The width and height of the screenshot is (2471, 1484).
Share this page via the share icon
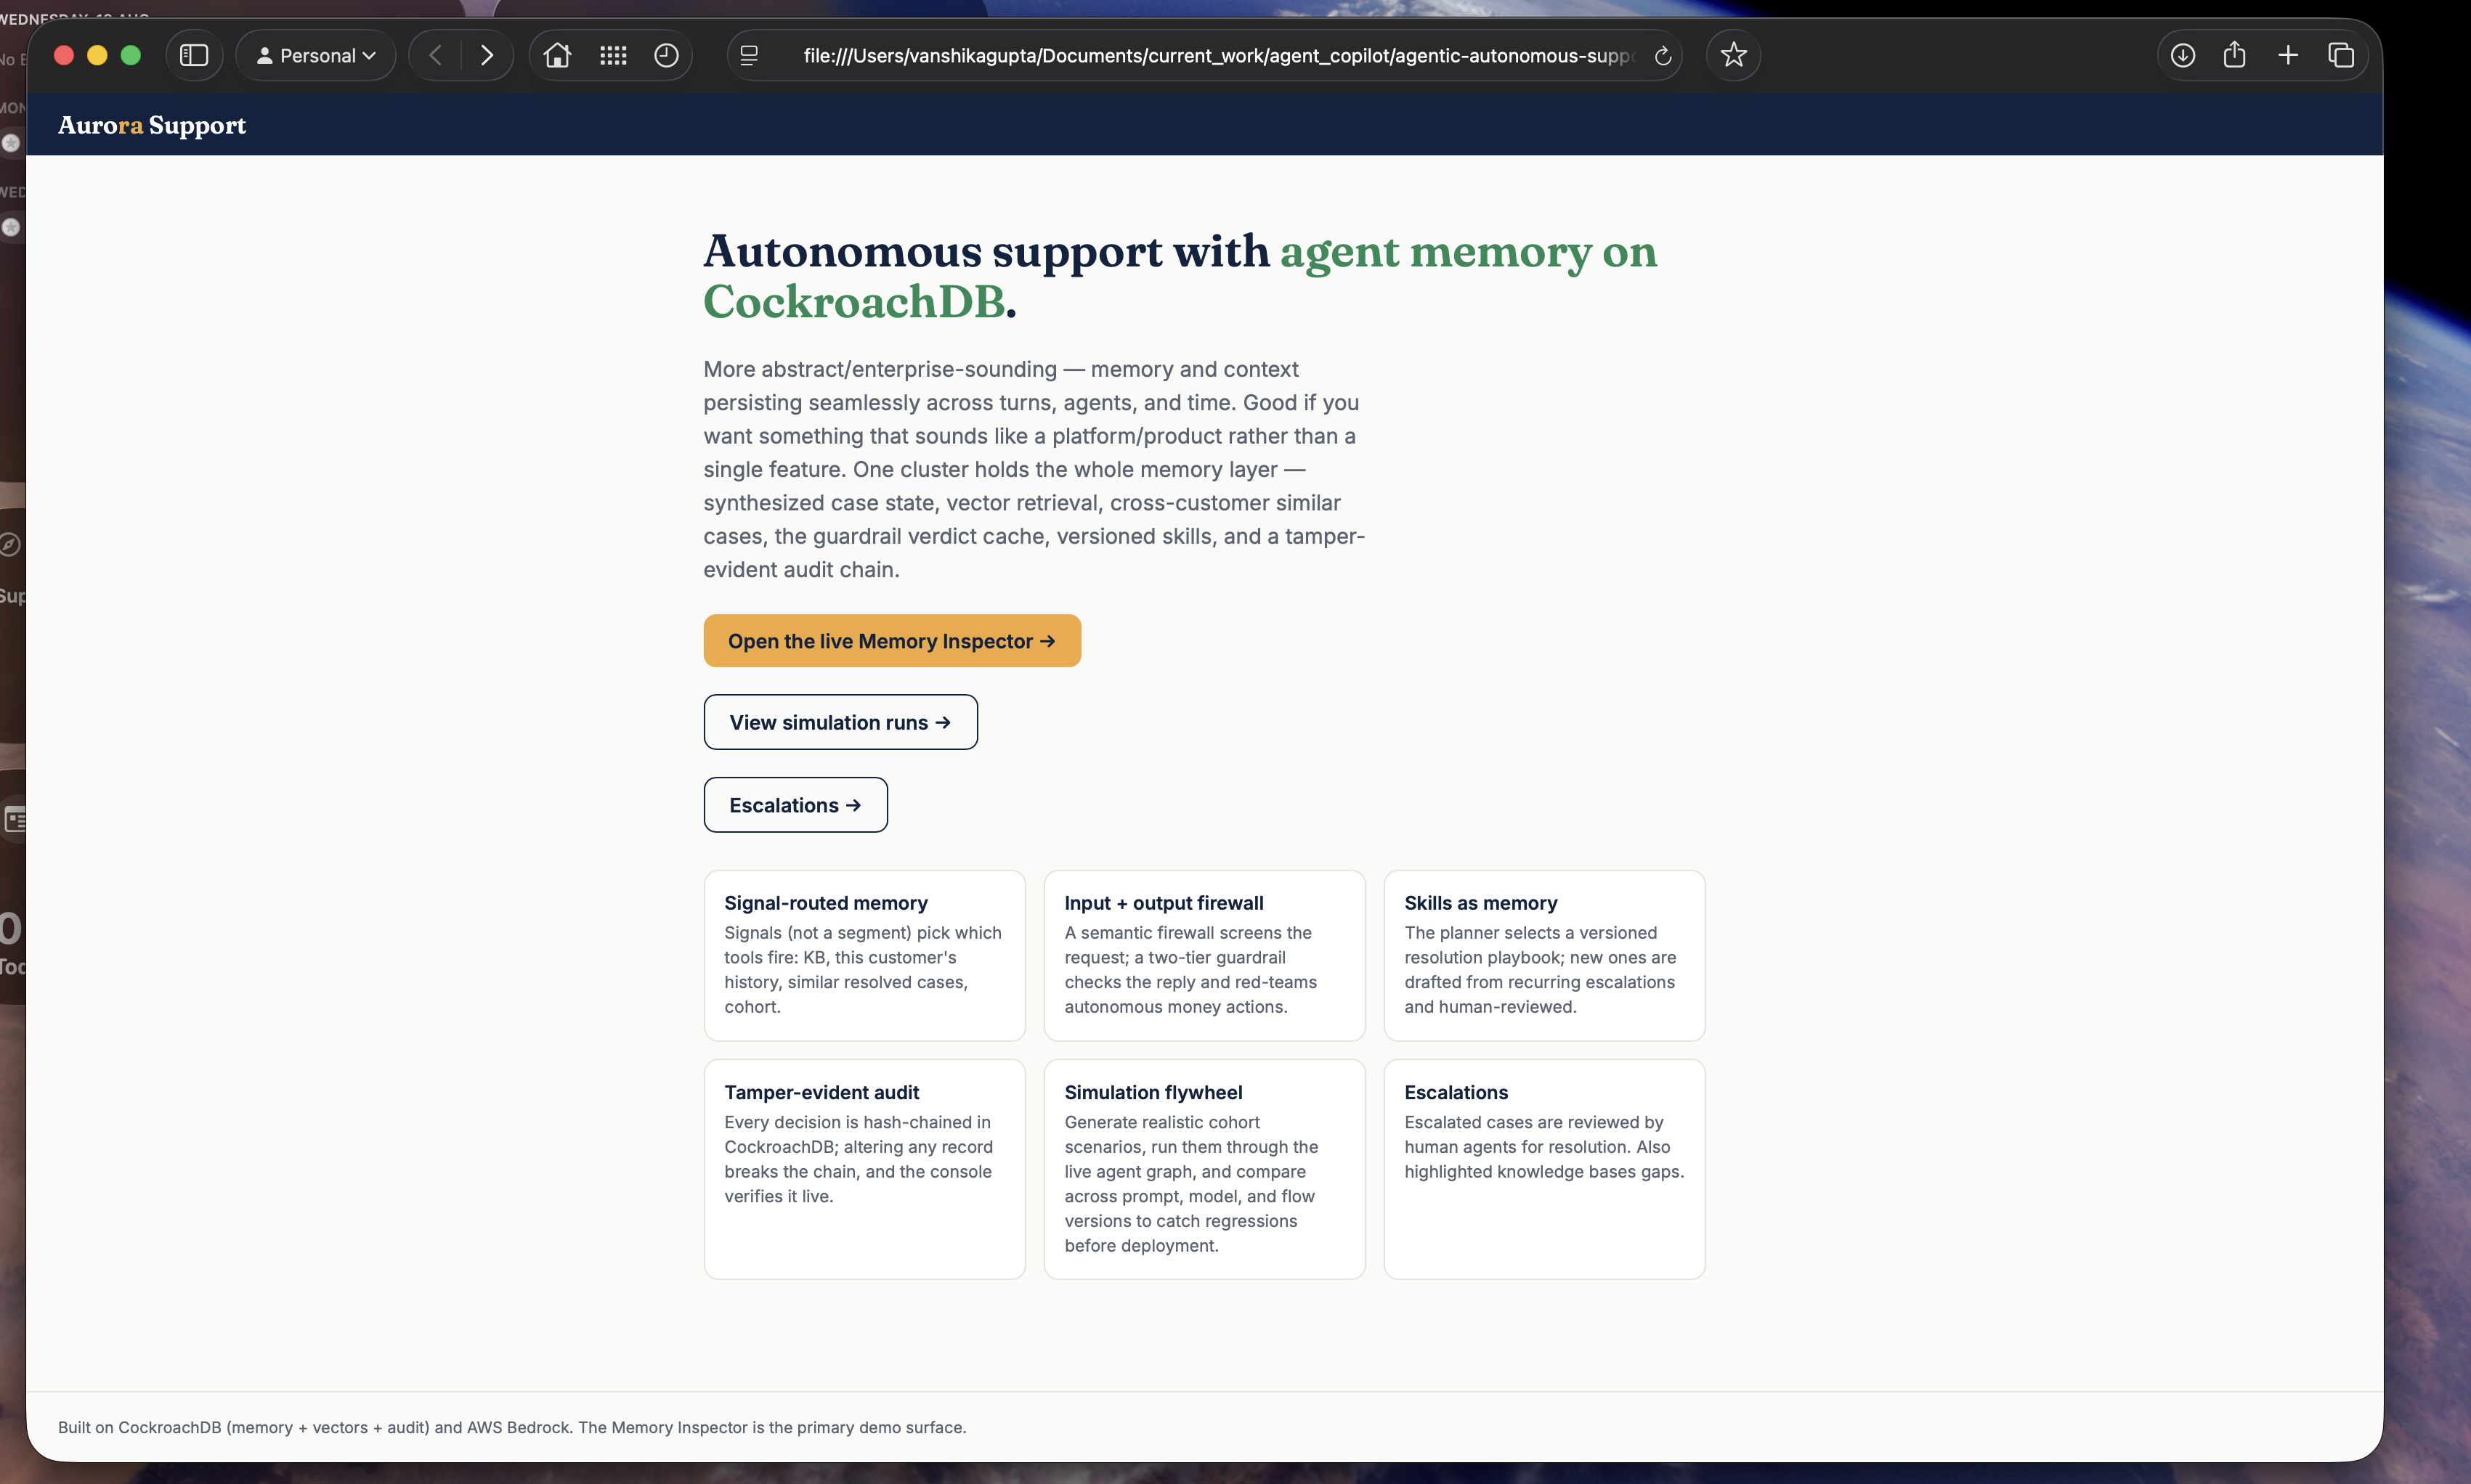point(2235,55)
